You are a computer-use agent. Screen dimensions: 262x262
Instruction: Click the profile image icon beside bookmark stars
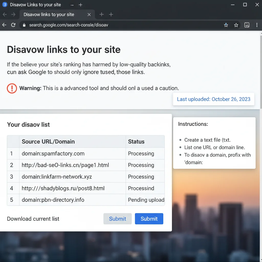pos(247,25)
